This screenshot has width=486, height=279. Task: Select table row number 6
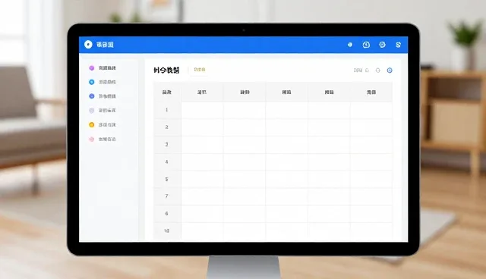(167, 214)
